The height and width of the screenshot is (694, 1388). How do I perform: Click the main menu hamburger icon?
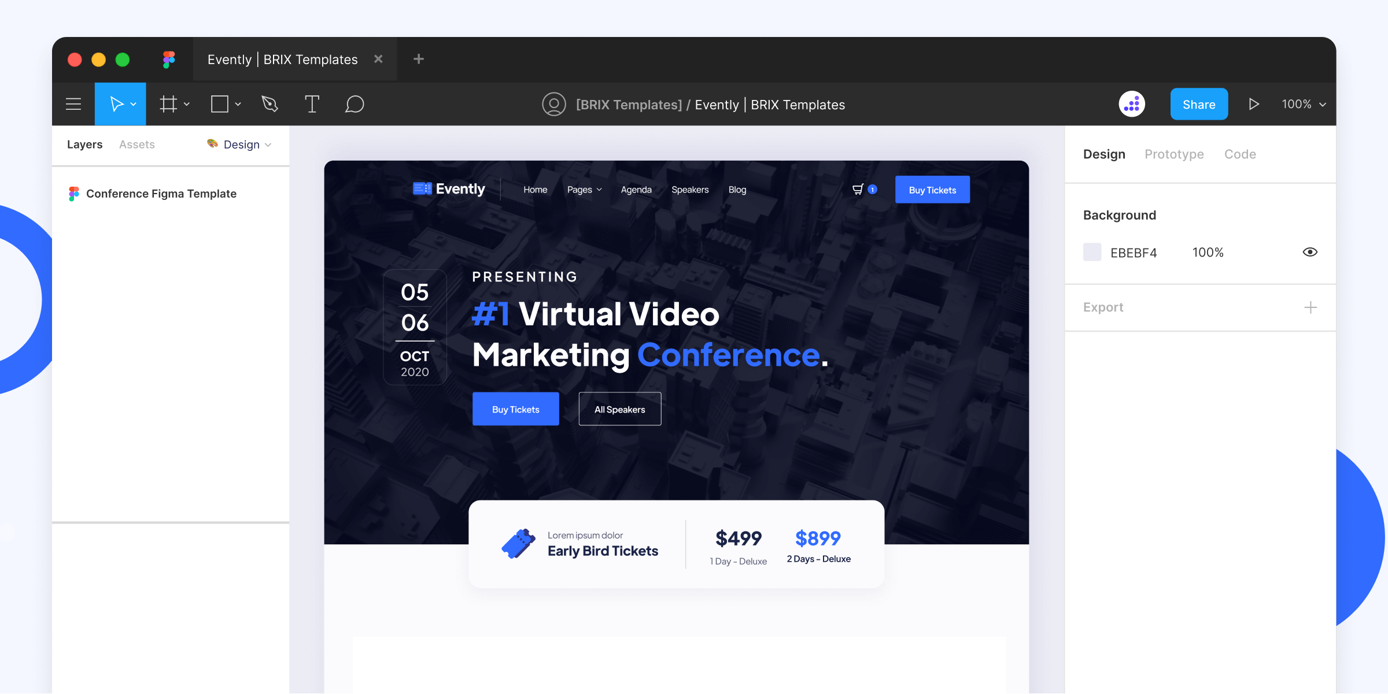(75, 103)
